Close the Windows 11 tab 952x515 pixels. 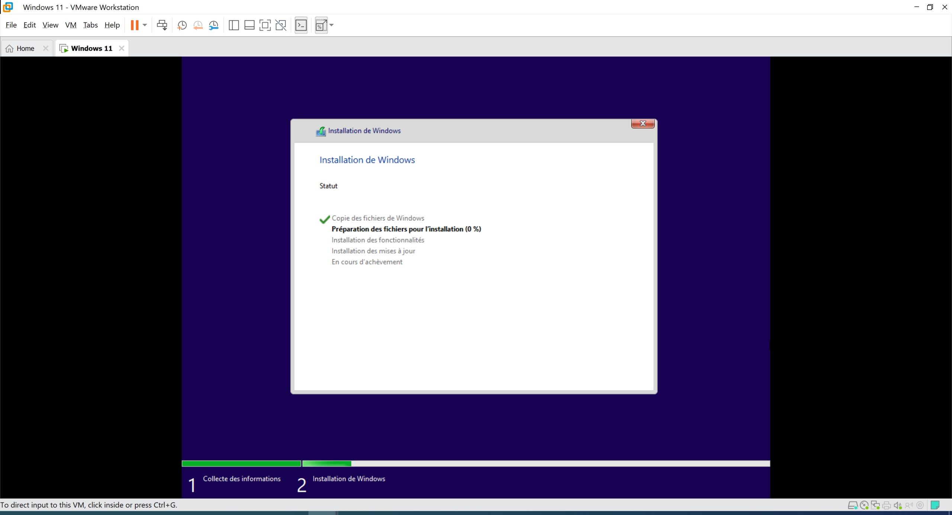pyautogui.click(x=121, y=48)
